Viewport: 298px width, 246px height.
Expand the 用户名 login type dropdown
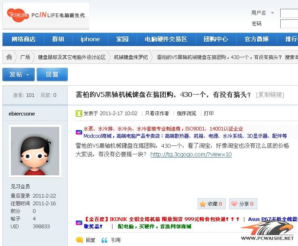coord(272,13)
